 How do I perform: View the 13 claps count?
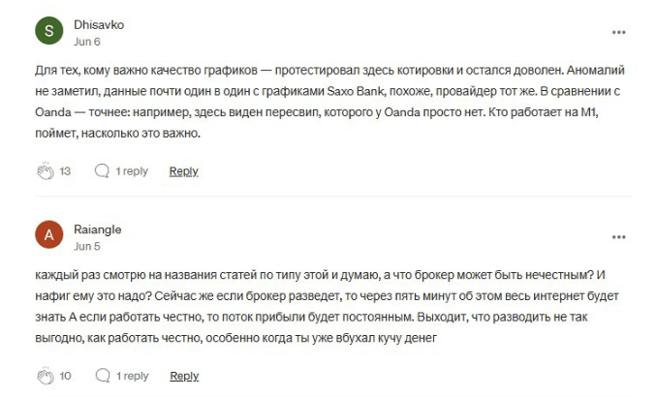coord(65,171)
